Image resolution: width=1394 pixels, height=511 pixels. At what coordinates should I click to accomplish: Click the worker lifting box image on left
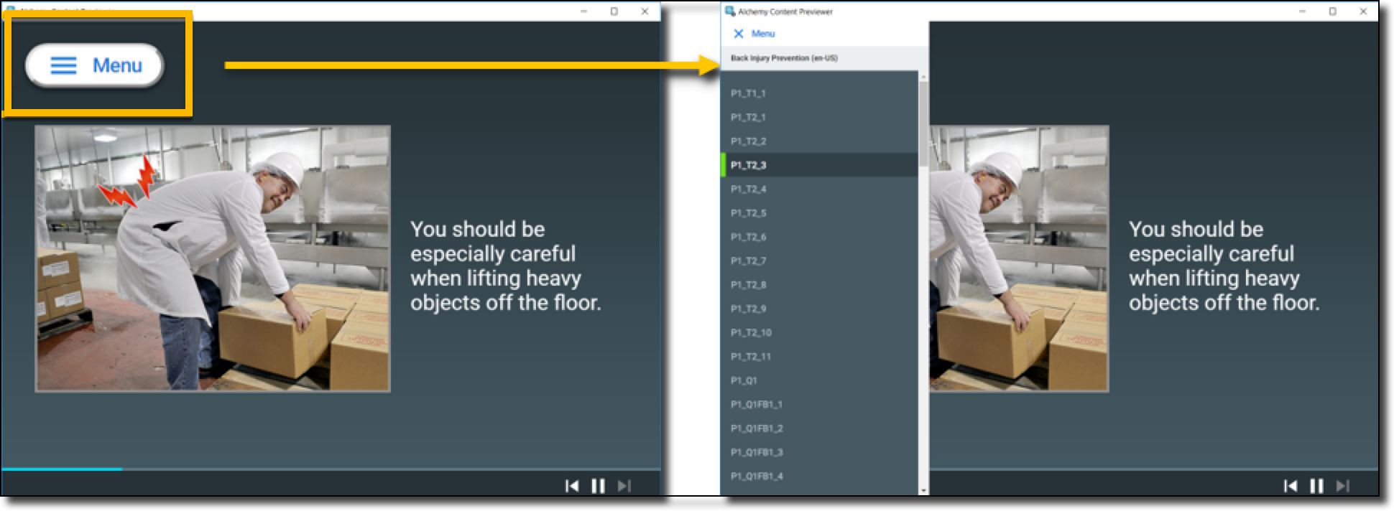click(213, 258)
